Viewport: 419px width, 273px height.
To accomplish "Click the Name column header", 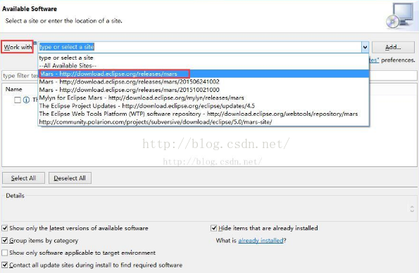I will pos(13,89).
